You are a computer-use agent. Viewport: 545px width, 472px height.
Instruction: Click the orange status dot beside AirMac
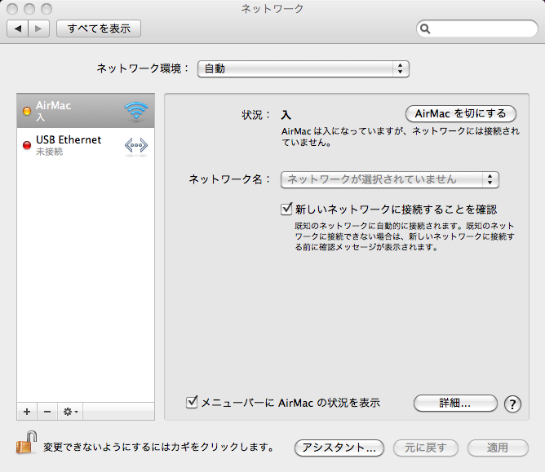pyautogui.click(x=27, y=111)
